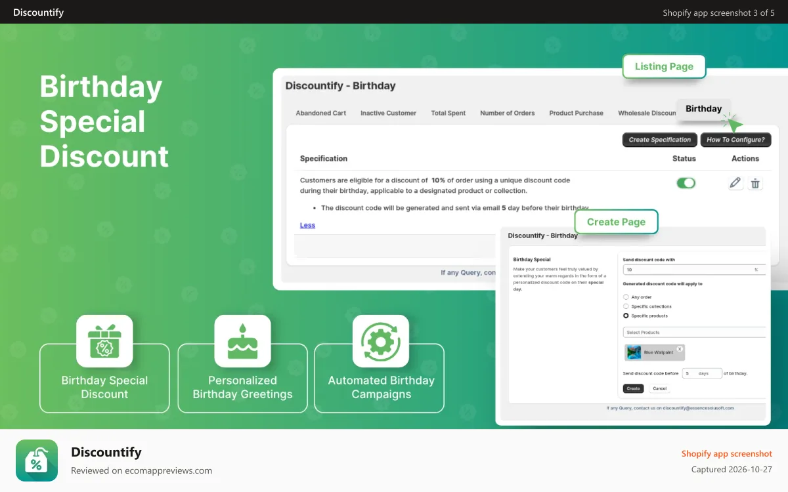Click the Select Products search field
Image resolution: width=788 pixels, height=492 pixels.
694,333
